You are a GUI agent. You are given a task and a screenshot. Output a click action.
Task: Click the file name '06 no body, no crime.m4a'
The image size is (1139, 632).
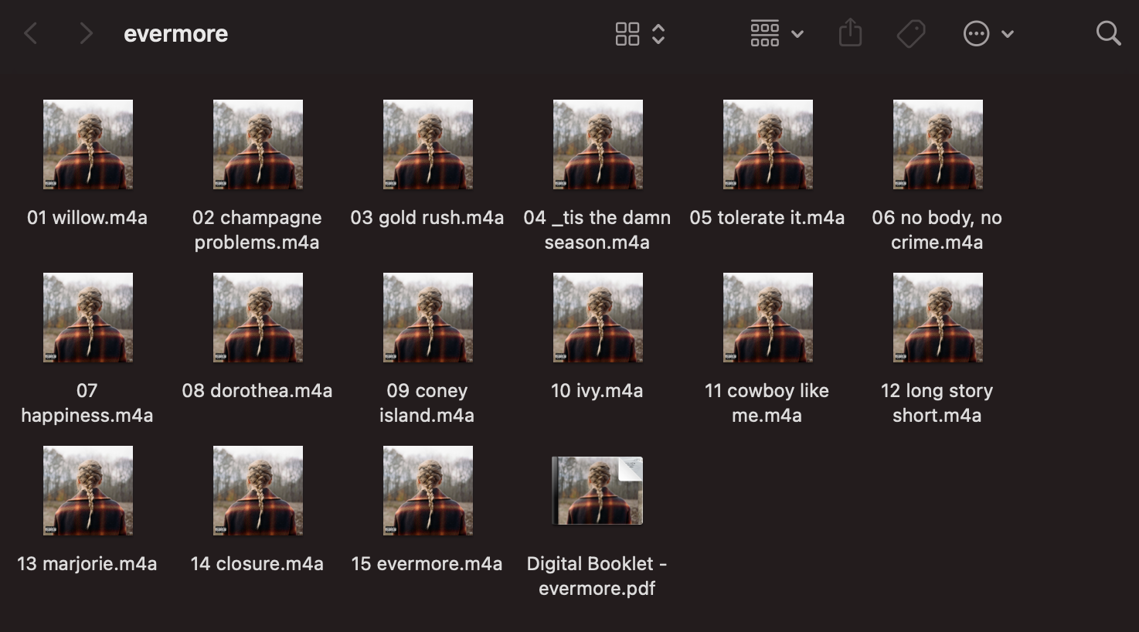(937, 230)
